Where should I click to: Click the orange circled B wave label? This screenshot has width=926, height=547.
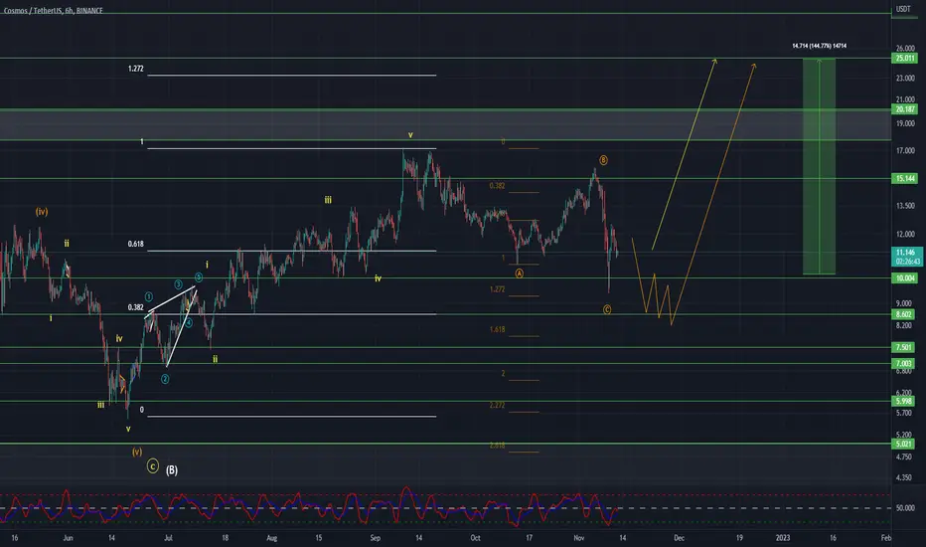[x=603, y=160]
